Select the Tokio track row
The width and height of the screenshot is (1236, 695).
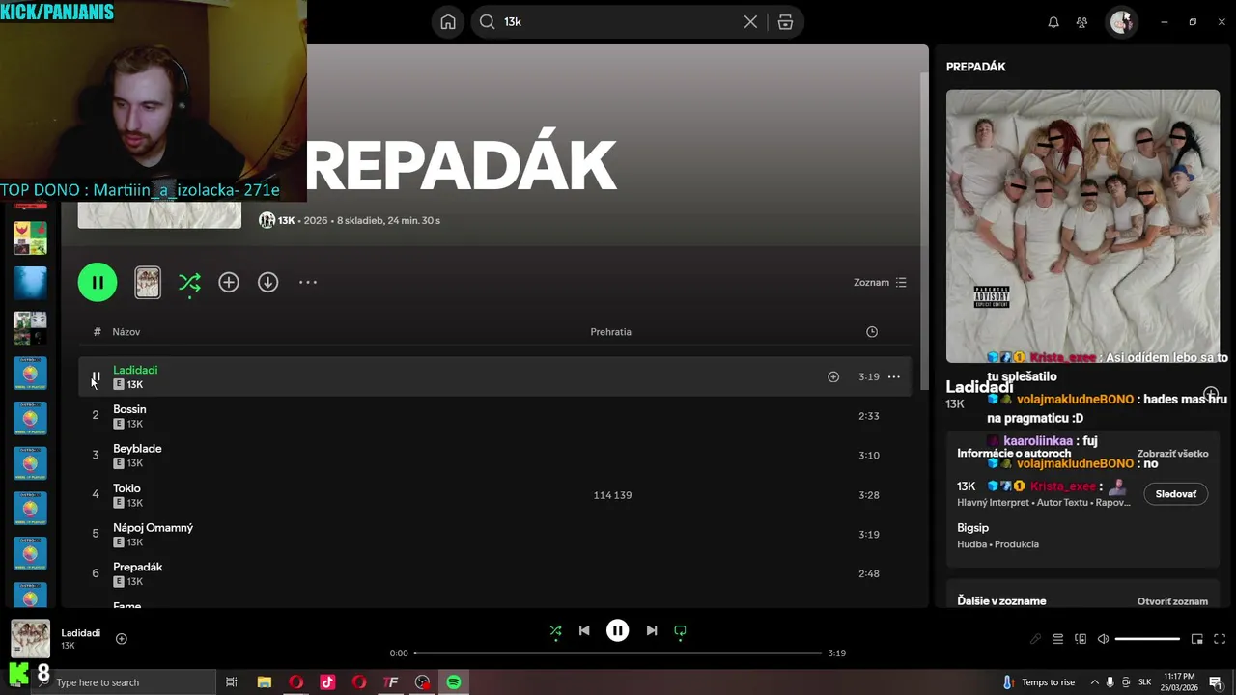click(494, 495)
